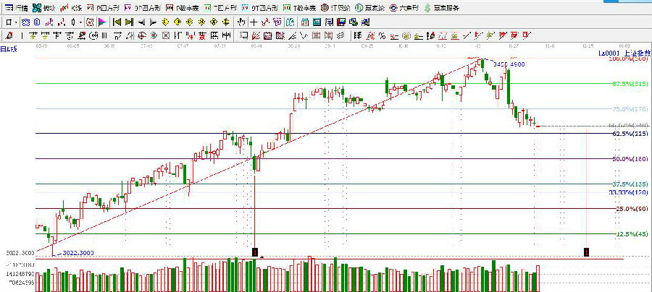Screen dimensions: 652x292
Task: Click the 日K线 period label
Action: click(x=7, y=48)
